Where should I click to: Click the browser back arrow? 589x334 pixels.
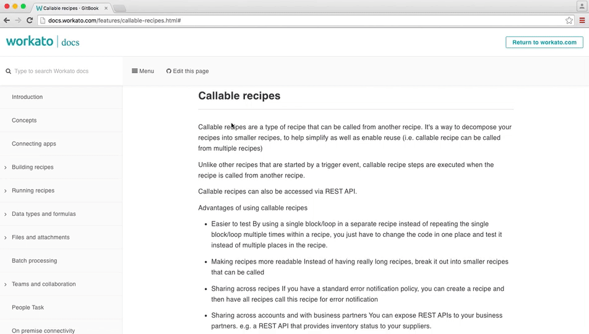tap(7, 20)
